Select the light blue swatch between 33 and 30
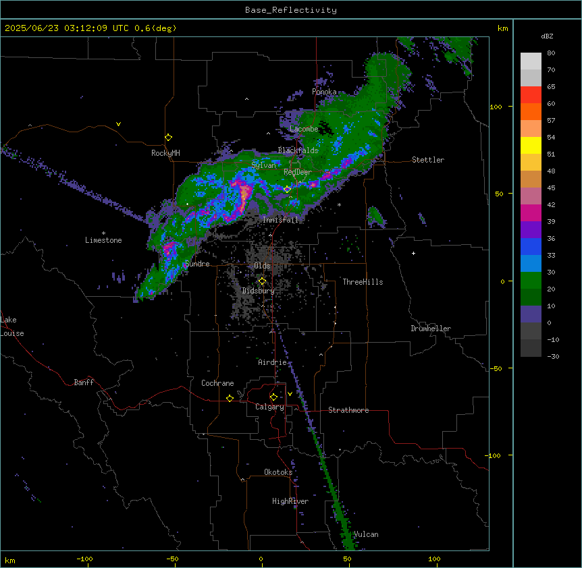Viewport: 582px width, 568px height. pos(531,264)
